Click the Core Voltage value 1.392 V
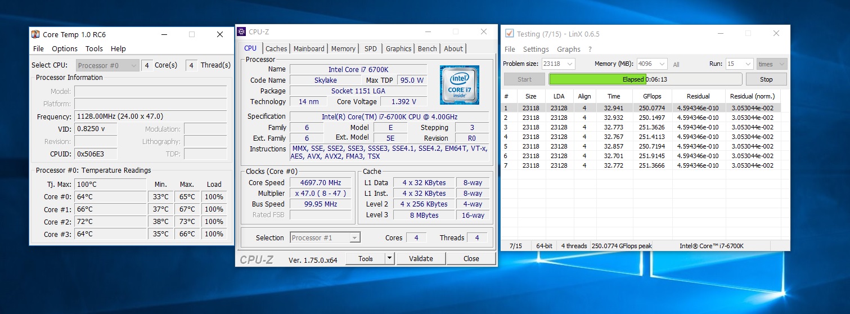Screen dimensions: 850x314 403,102
